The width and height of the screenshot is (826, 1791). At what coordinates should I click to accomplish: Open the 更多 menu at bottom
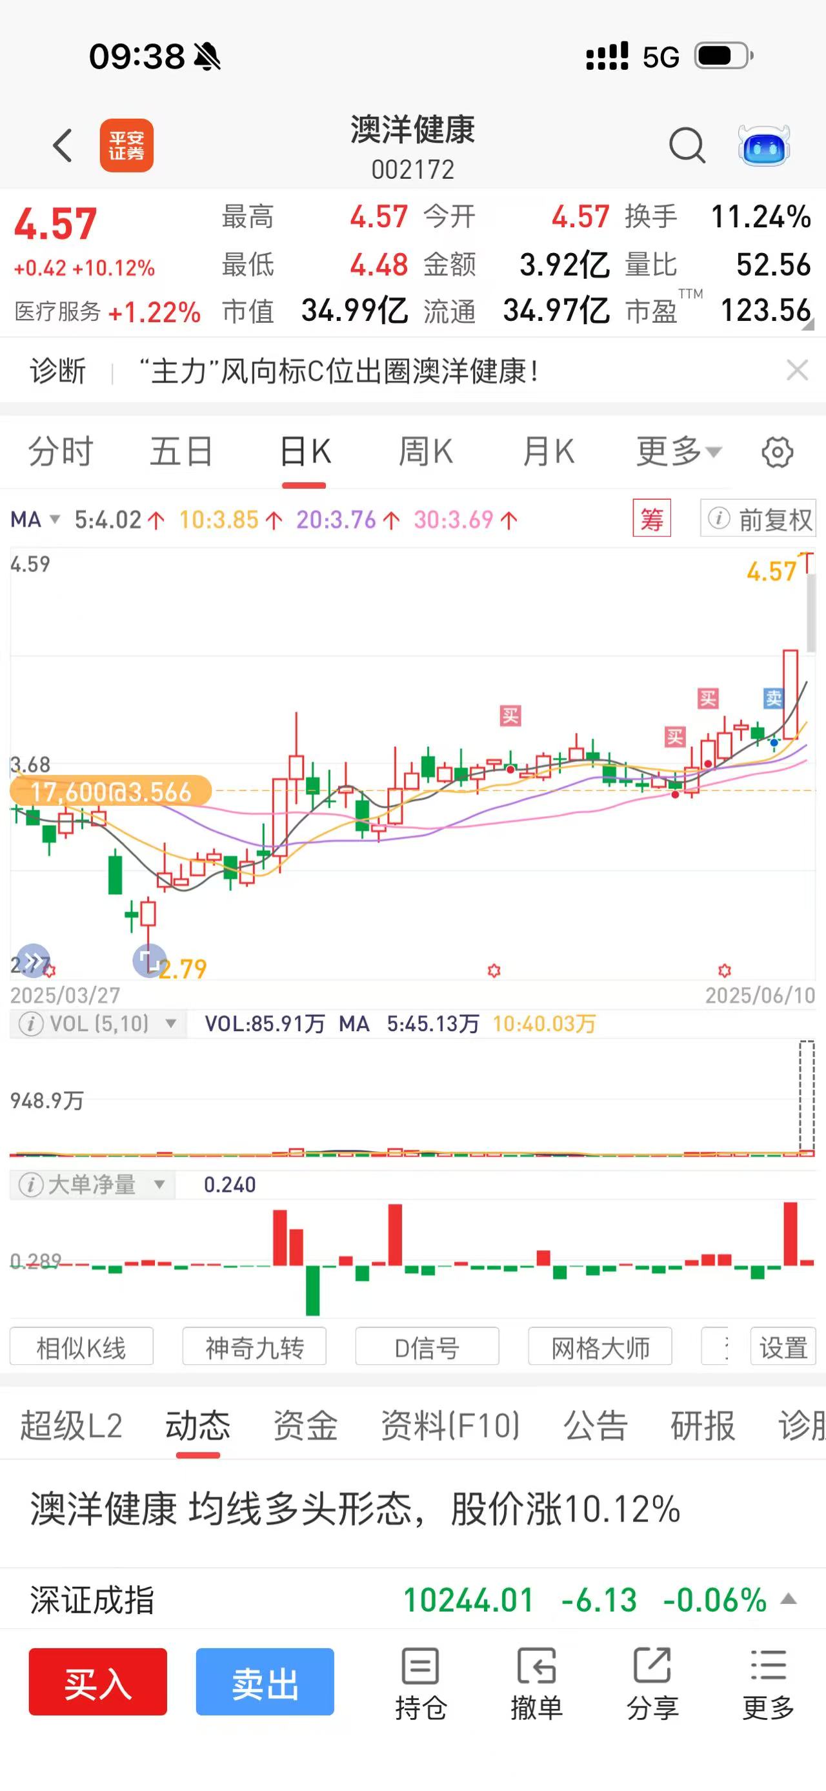click(769, 1683)
